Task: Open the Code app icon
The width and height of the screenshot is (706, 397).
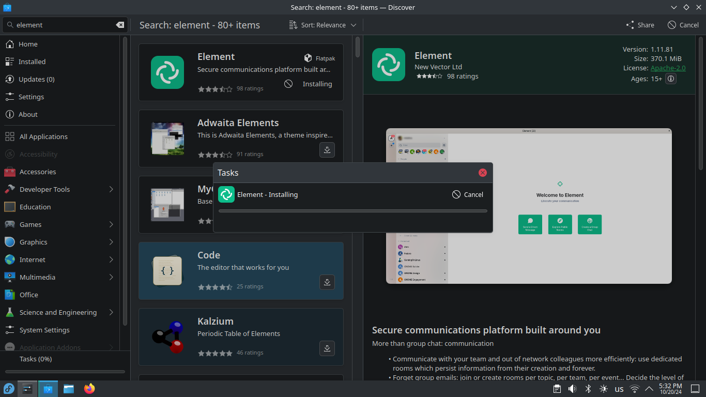Action: 167,271
